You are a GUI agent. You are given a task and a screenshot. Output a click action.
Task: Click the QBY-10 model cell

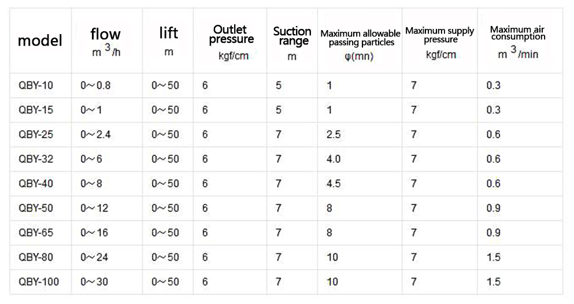pyautogui.click(x=36, y=86)
